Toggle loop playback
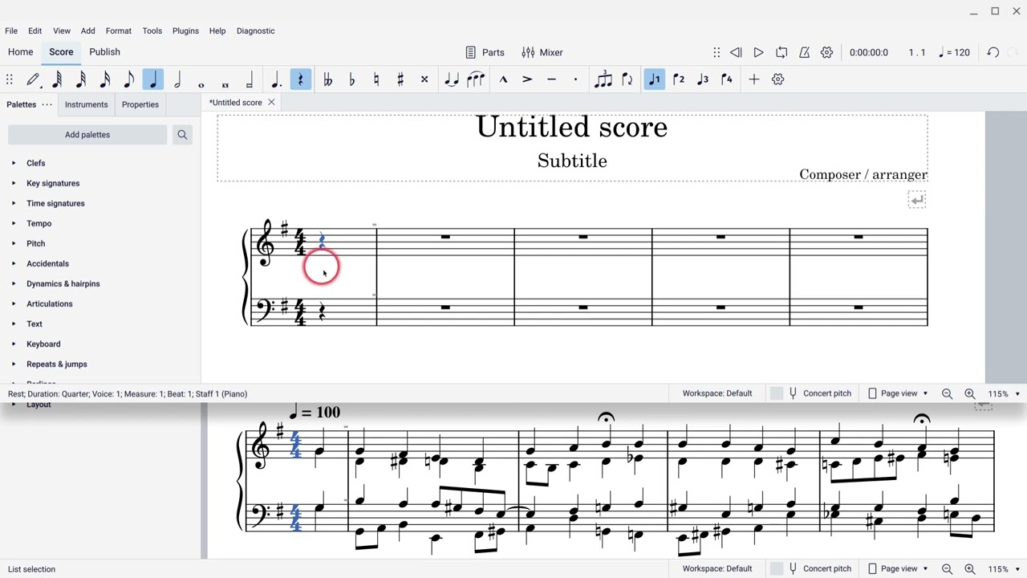This screenshot has width=1027, height=578. pos(781,52)
